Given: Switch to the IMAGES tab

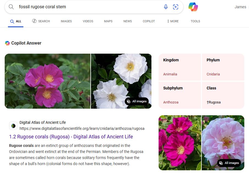Looking at the screenshot, I should [66, 21].
